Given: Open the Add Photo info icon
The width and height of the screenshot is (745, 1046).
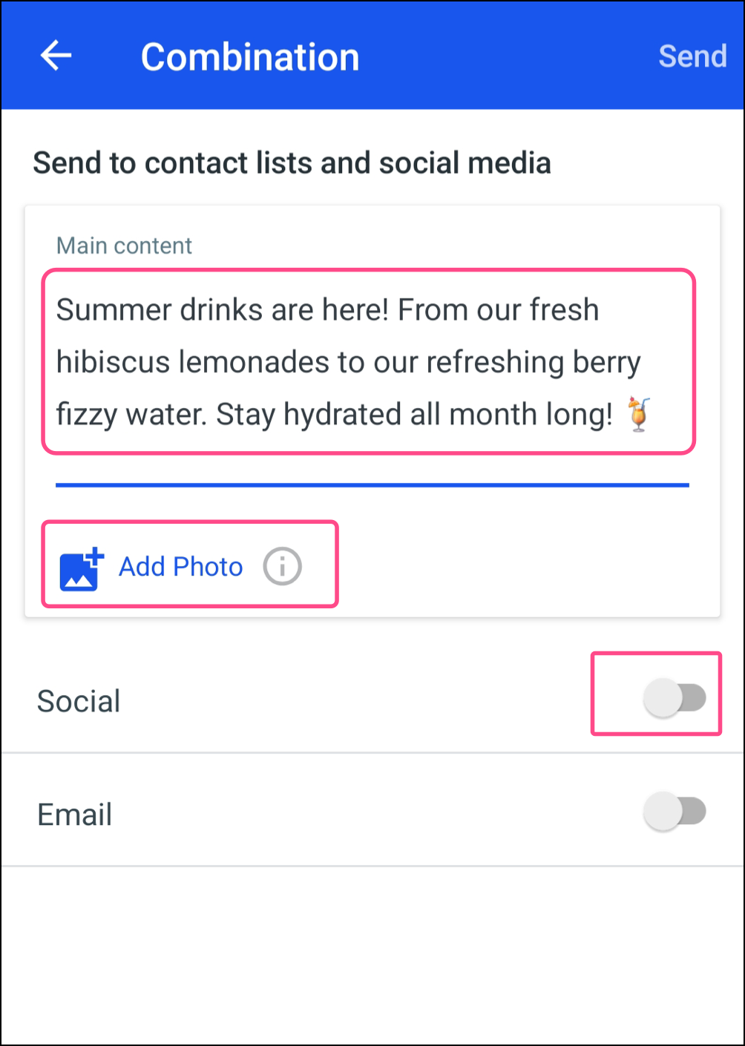Looking at the screenshot, I should [x=282, y=567].
